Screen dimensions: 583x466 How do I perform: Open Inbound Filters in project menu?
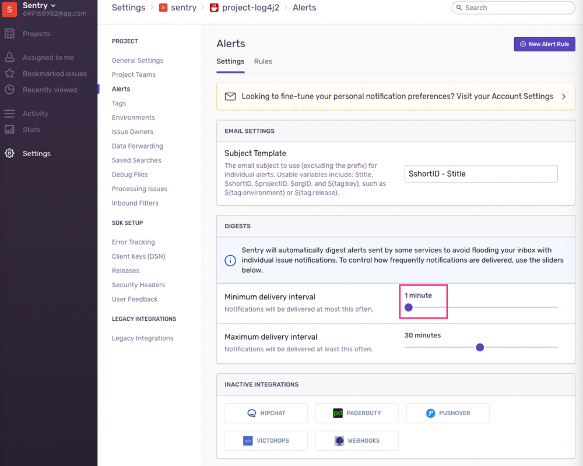[135, 203]
